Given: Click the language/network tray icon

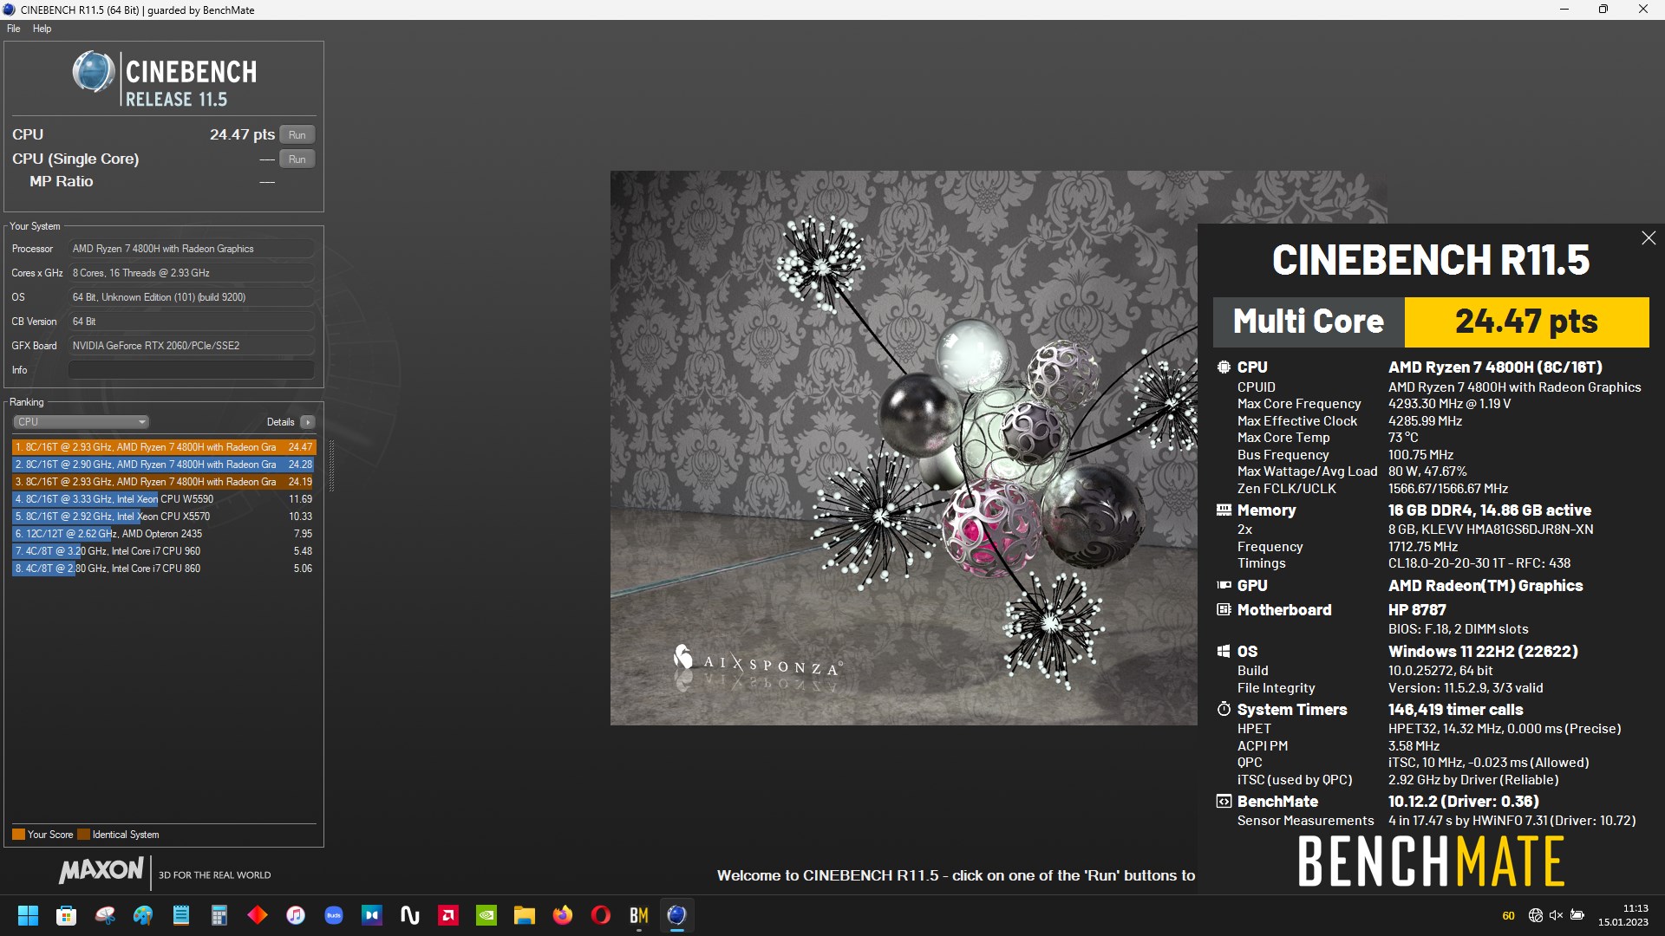Looking at the screenshot, I should (x=1536, y=915).
